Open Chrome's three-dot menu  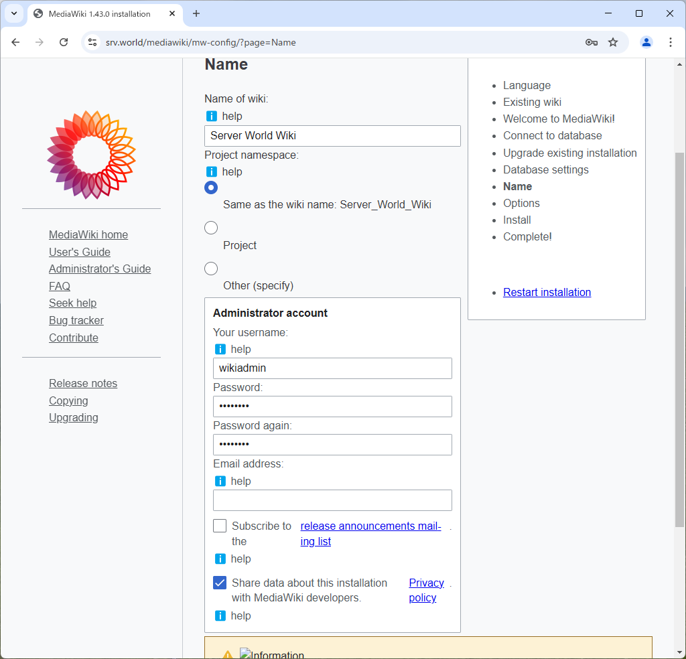point(671,42)
